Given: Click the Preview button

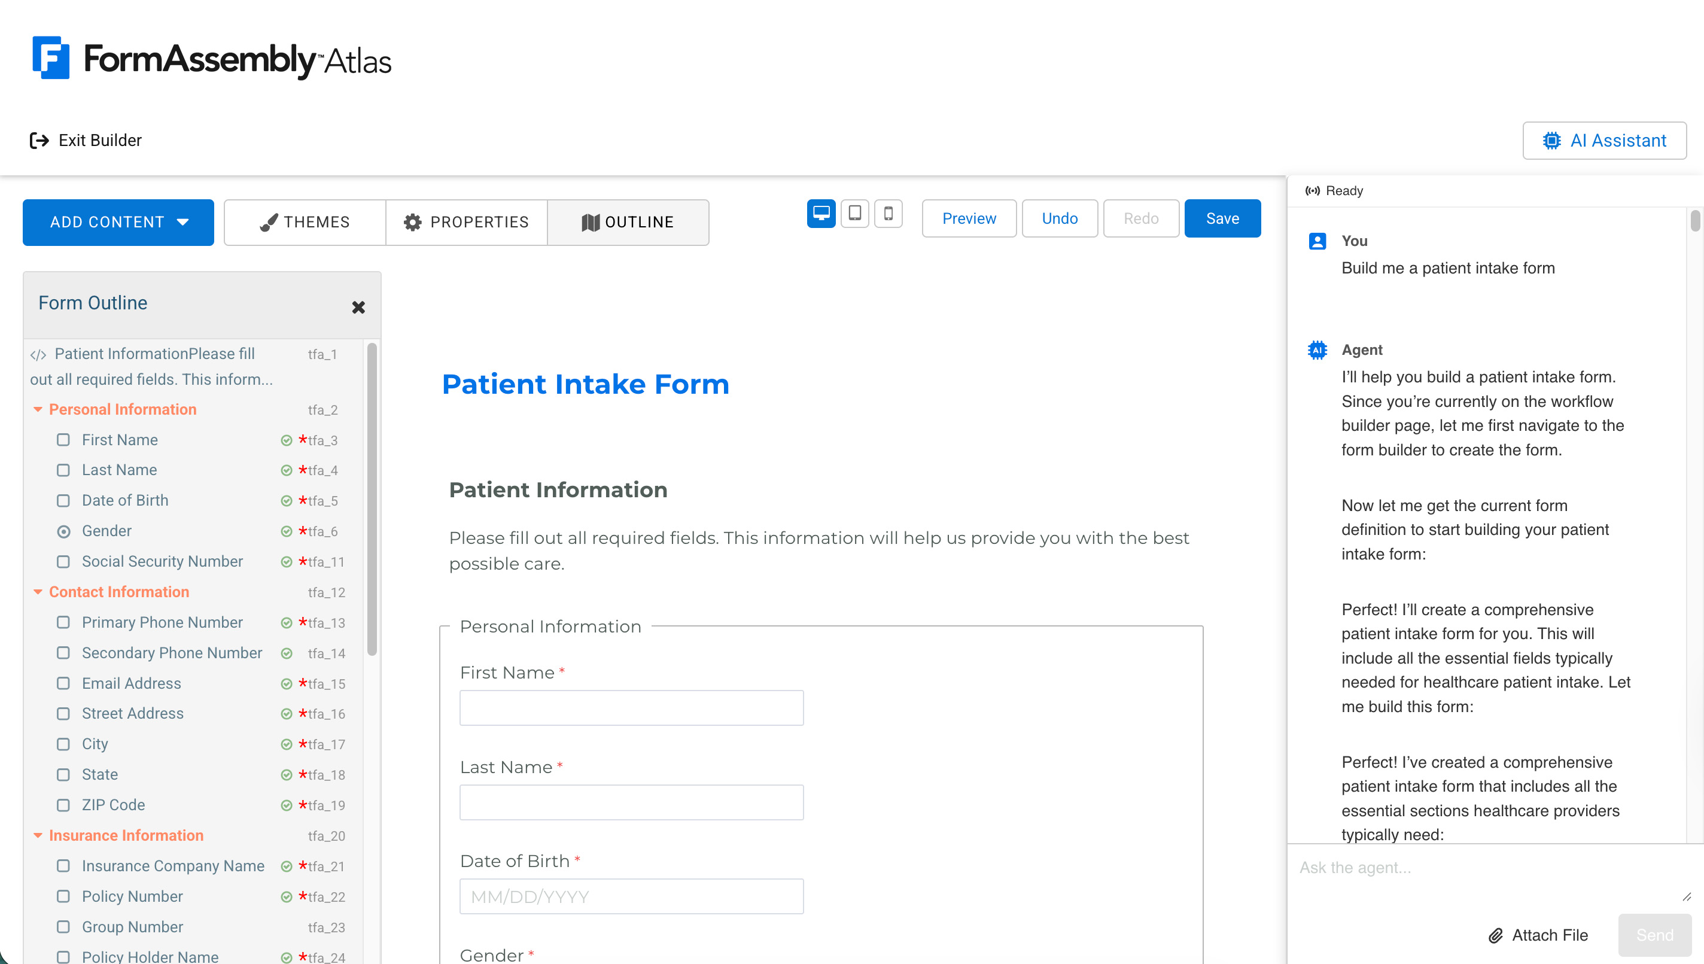Looking at the screenshot, I should pos(969,218).
